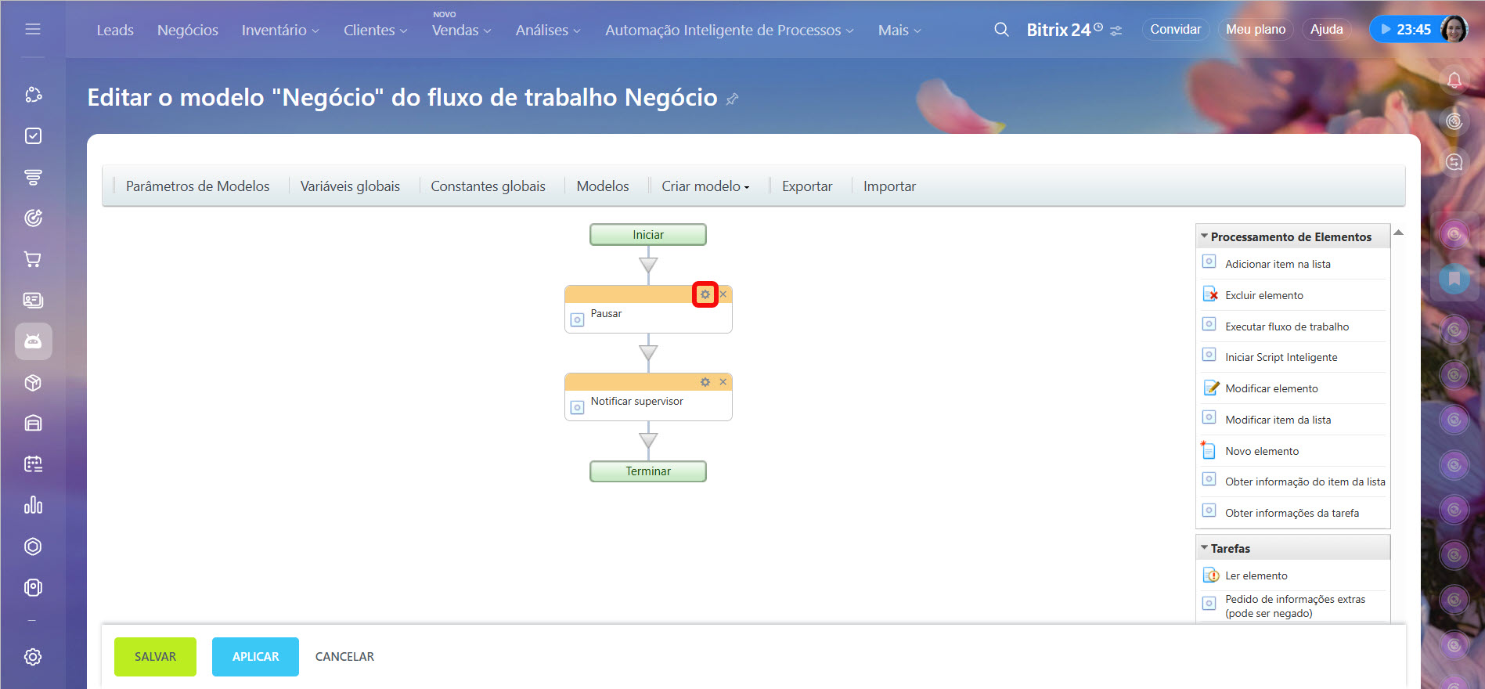The width and height of the screenshot is (1485, 689).
Task: Click the search magnifier icon
Action: (1001, 30)
